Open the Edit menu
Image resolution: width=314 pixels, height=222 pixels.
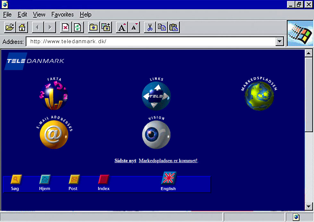[x=22, y=15]
